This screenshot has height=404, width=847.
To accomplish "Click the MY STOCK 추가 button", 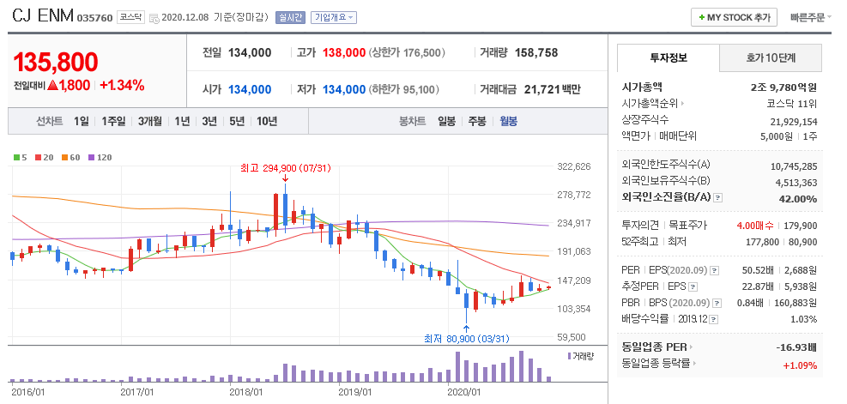I will tap(734, 17).
